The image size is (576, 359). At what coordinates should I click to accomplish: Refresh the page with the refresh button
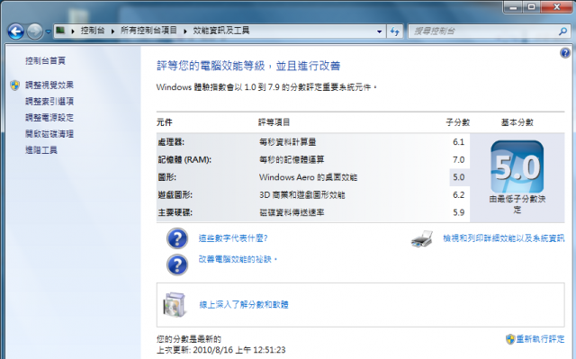tap(394, 31)
